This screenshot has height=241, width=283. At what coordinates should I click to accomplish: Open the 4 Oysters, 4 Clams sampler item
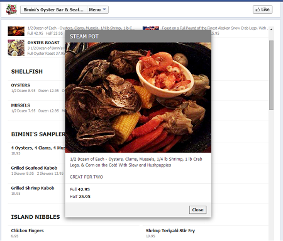(x=38, y=148)
